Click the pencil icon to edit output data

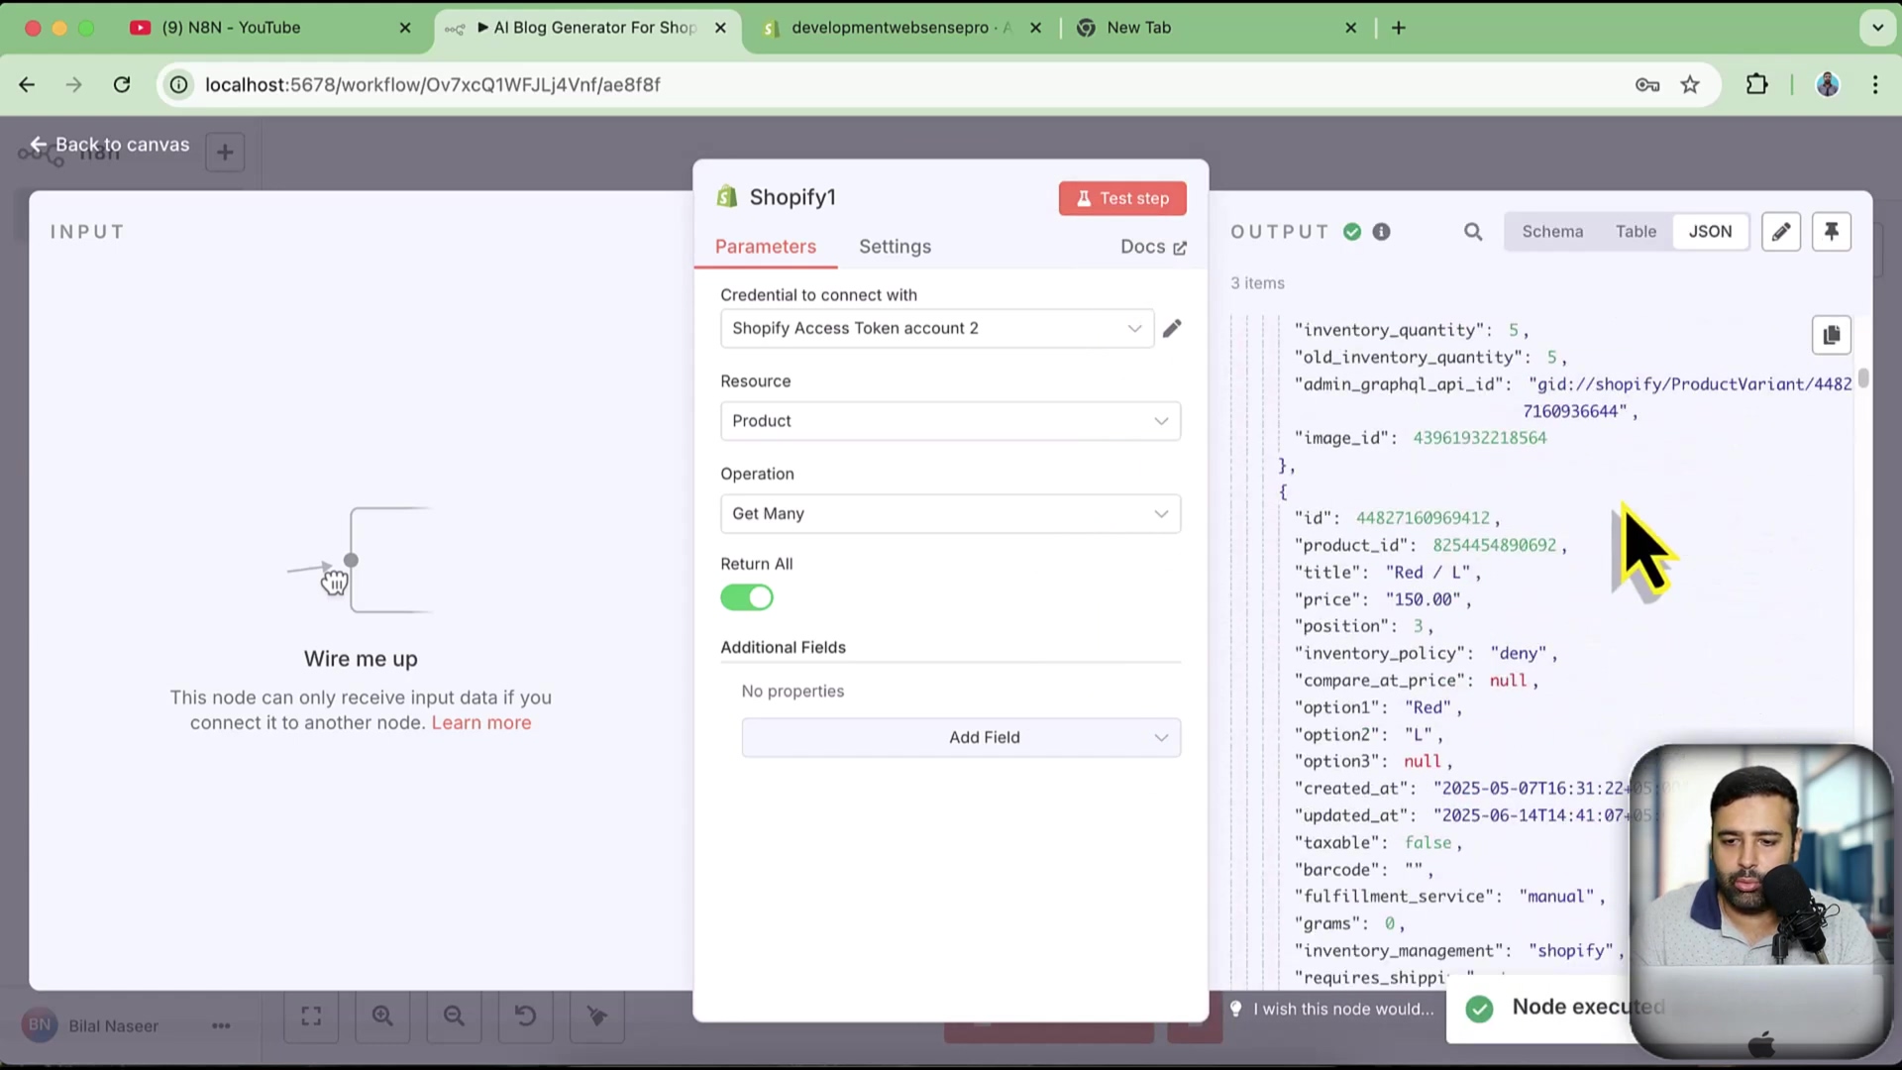1780,232
